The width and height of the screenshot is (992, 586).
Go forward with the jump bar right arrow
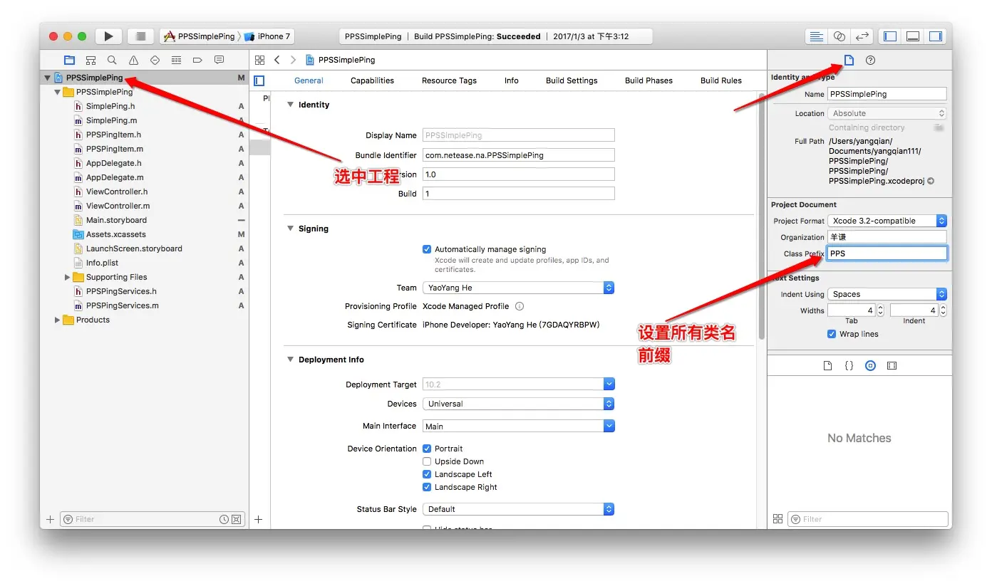coord(293,60)
